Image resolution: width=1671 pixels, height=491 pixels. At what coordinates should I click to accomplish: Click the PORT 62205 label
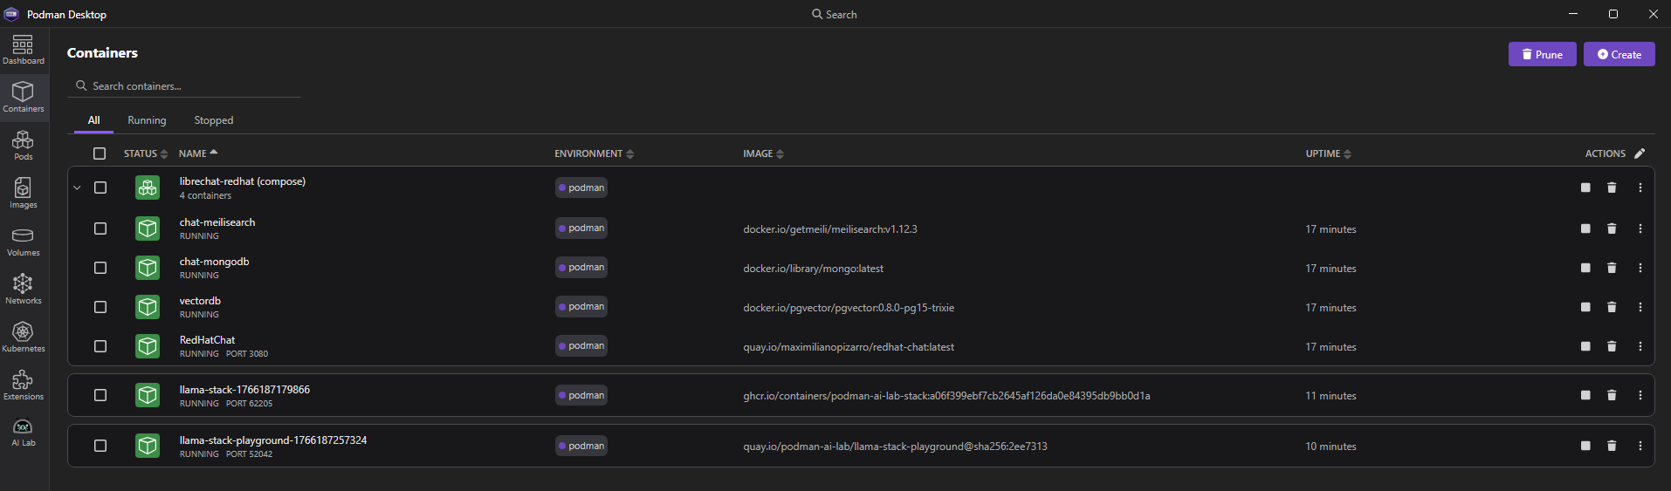249,404
